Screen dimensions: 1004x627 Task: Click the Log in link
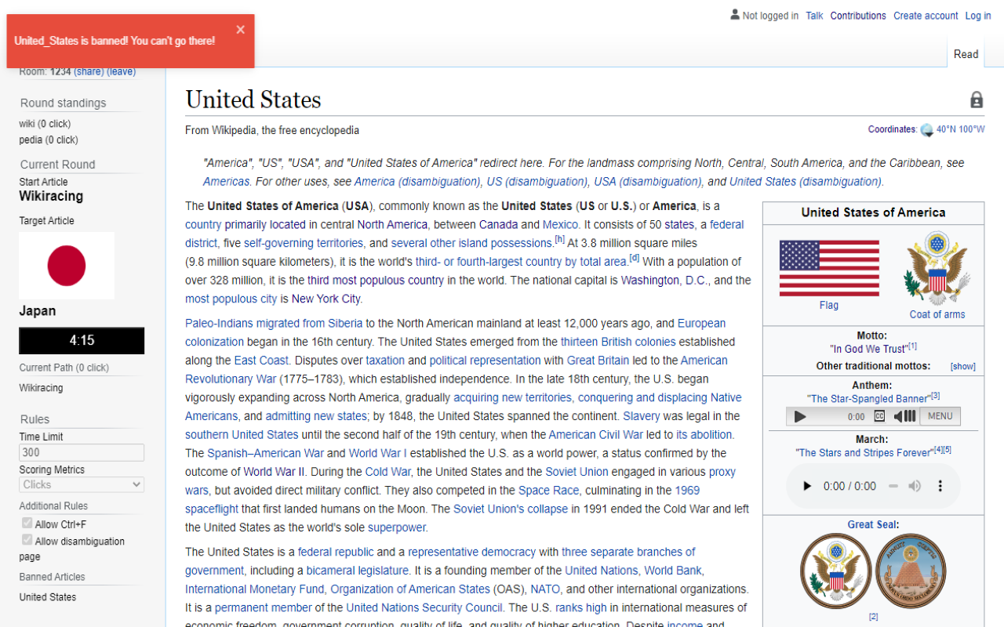pos(978,16)
